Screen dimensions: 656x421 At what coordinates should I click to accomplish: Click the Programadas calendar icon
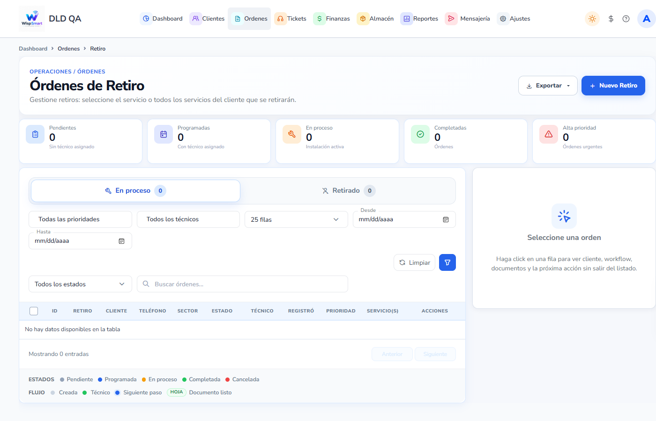(164, 134)
